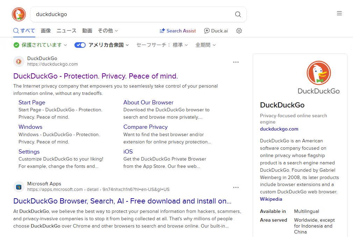Open the Compare Privacy sitelink

click(145, 127)
